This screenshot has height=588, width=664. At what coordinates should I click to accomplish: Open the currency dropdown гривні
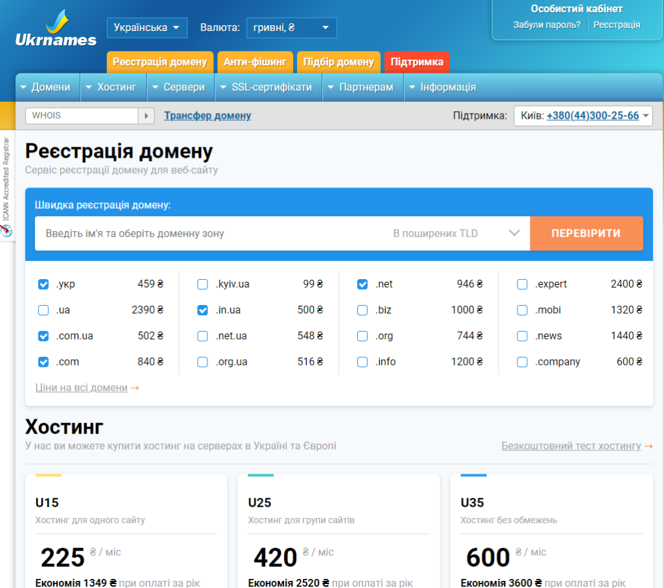tap(292, 28)
